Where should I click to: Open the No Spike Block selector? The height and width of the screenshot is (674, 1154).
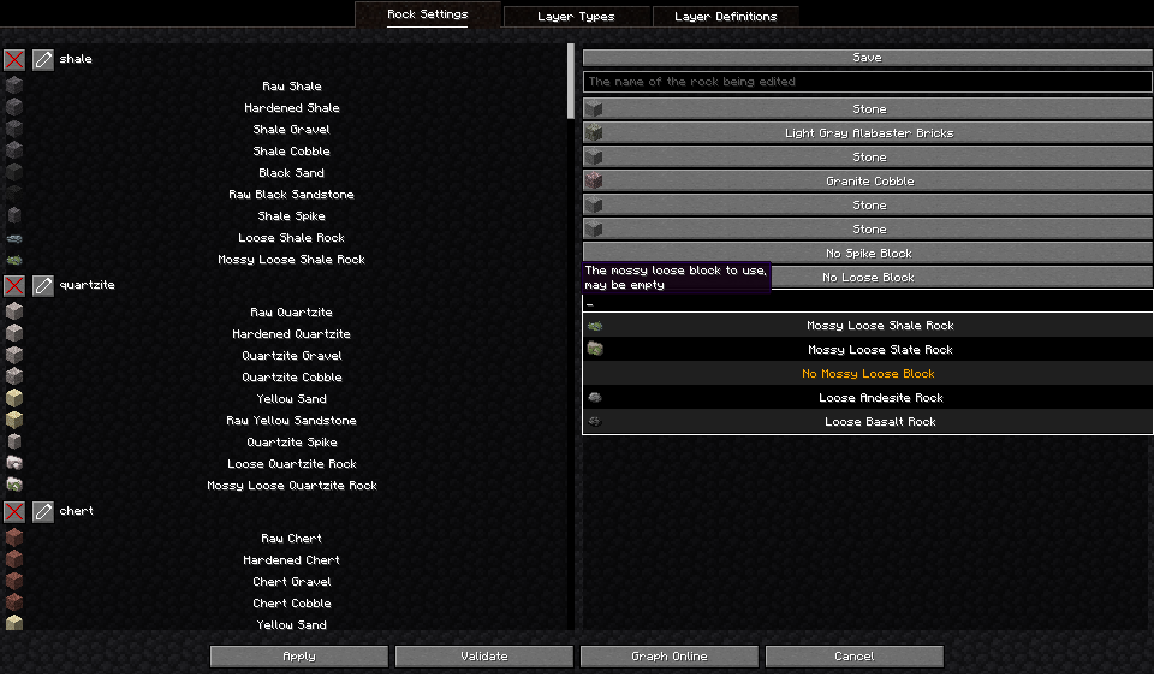(x=867, y=253)
